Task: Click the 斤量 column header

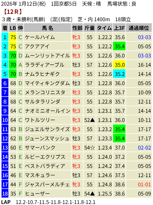Action: [x=90, y=28]
